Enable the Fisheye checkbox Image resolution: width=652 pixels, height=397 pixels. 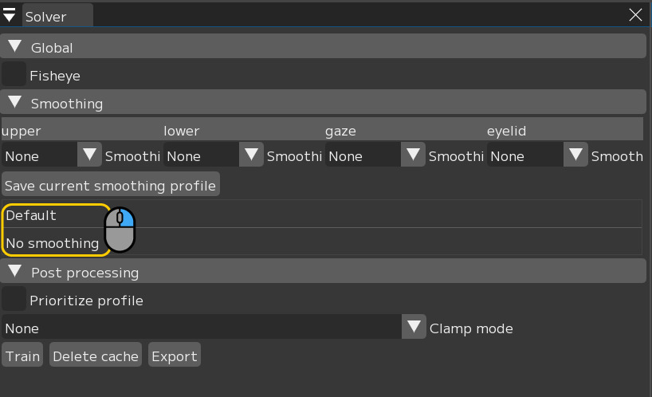[x=14, y=75]
